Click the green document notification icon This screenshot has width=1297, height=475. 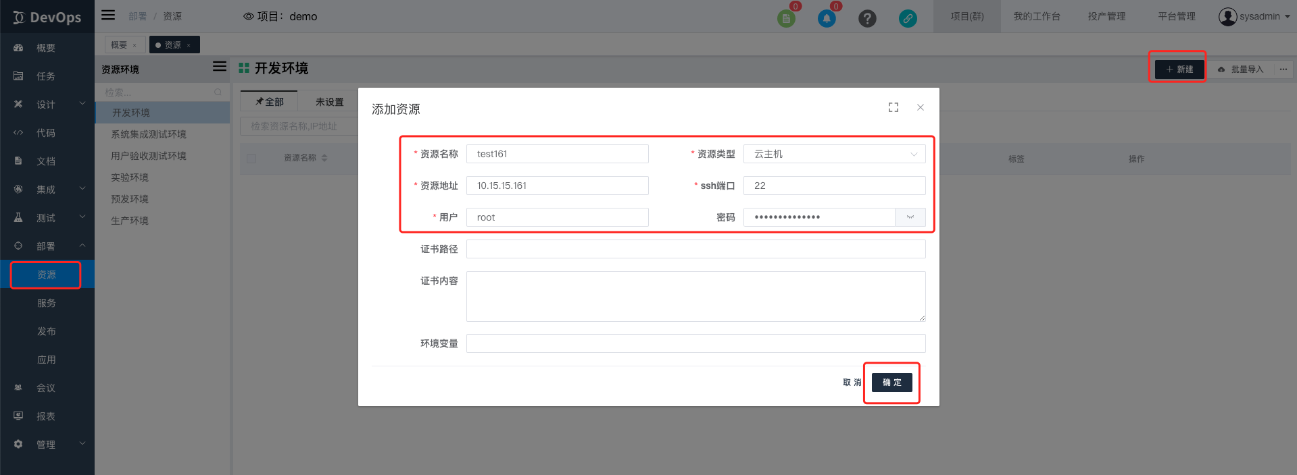(786, 18)
